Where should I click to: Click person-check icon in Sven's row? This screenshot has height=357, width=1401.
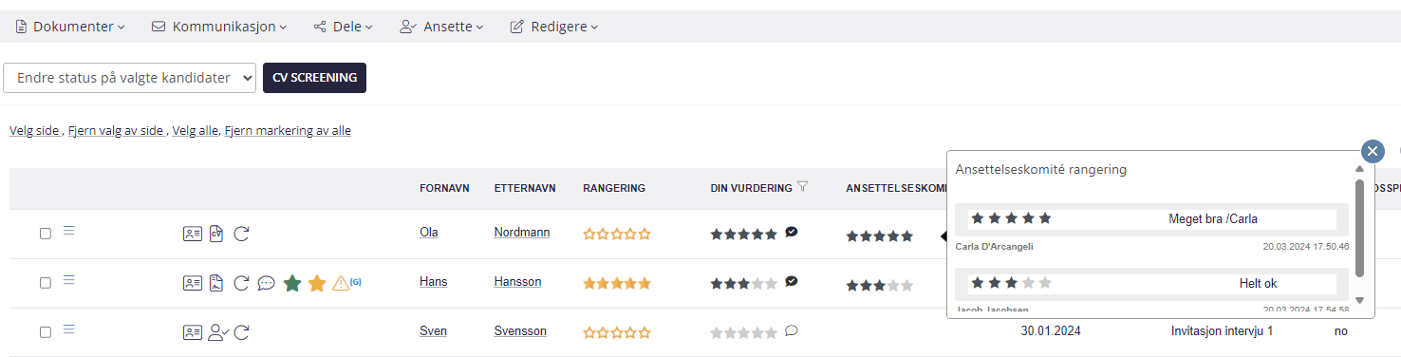coord(218,332)
